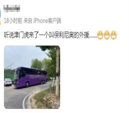Screen dimensions: 129x113
Task: Click the post text starting with 听说
Action: [x=51, y=35]
